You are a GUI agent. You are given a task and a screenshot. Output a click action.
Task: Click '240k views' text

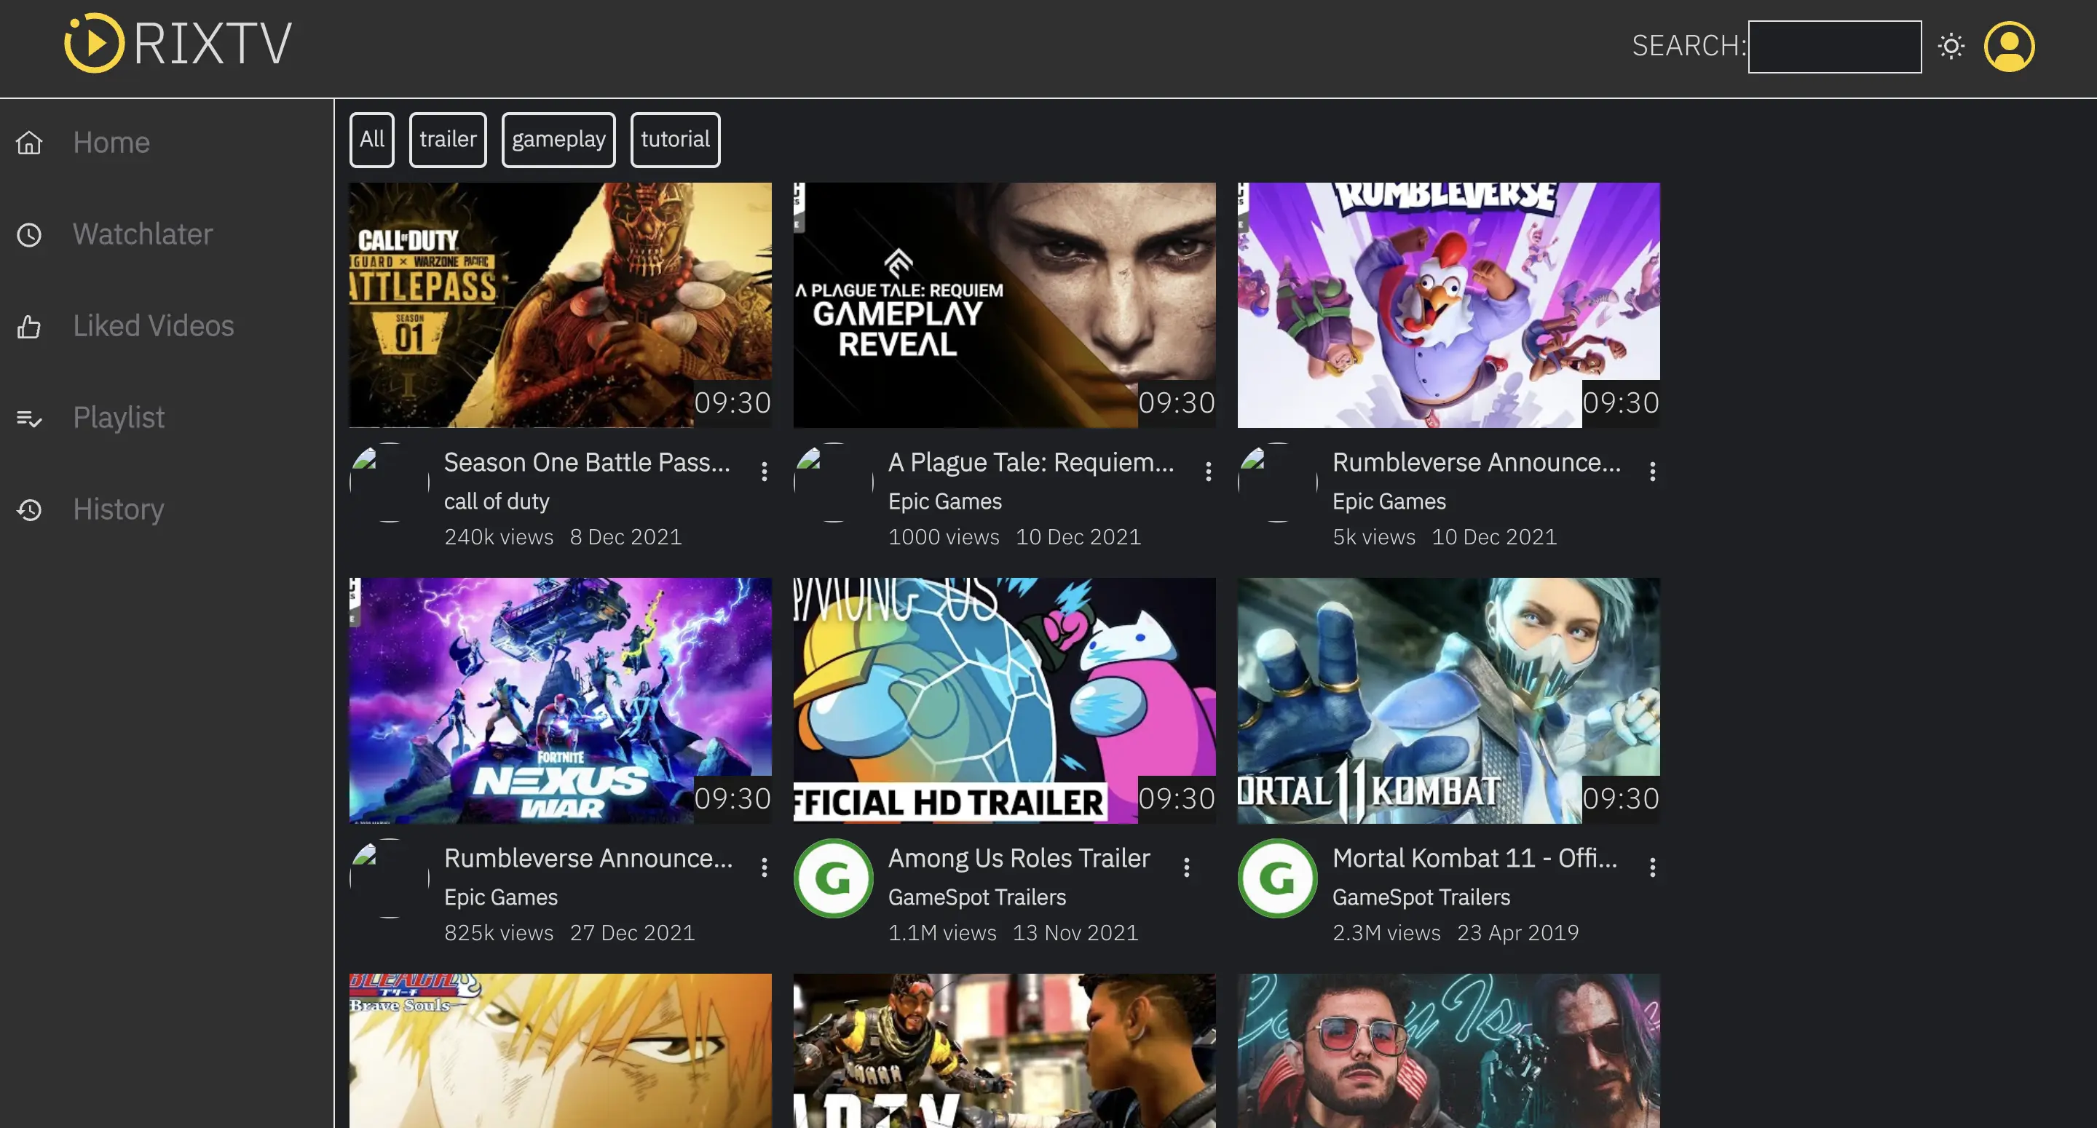(x=498, y=537)
